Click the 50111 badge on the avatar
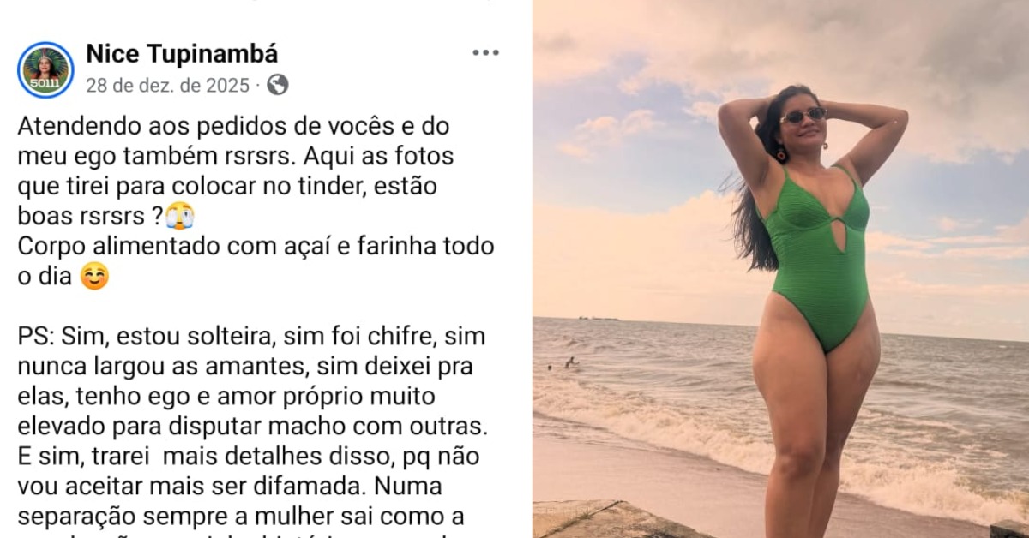This screenshot has width=1029, height=538. tap(45, 84)
